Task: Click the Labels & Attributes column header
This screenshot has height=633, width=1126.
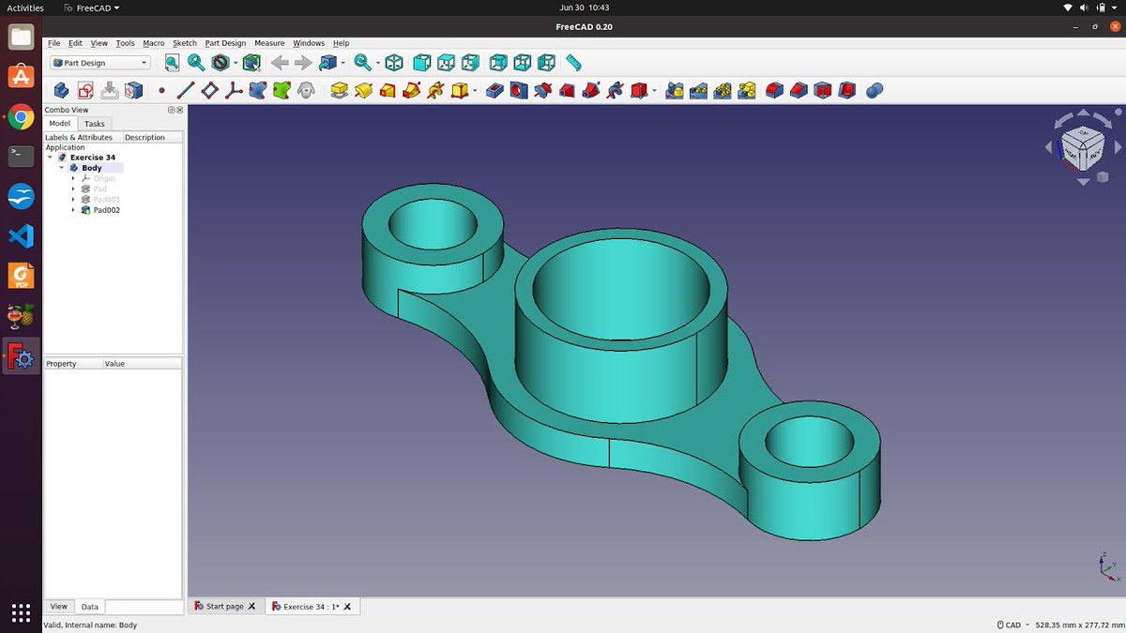Action: click(81, 137)
